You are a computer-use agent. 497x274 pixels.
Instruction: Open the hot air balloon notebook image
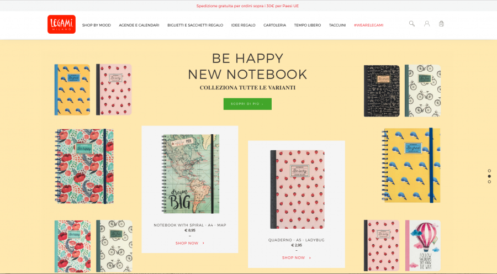coord(423,245)
